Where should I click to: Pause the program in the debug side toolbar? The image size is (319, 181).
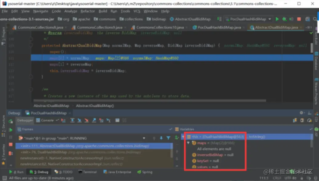click(x=10, y=137)
